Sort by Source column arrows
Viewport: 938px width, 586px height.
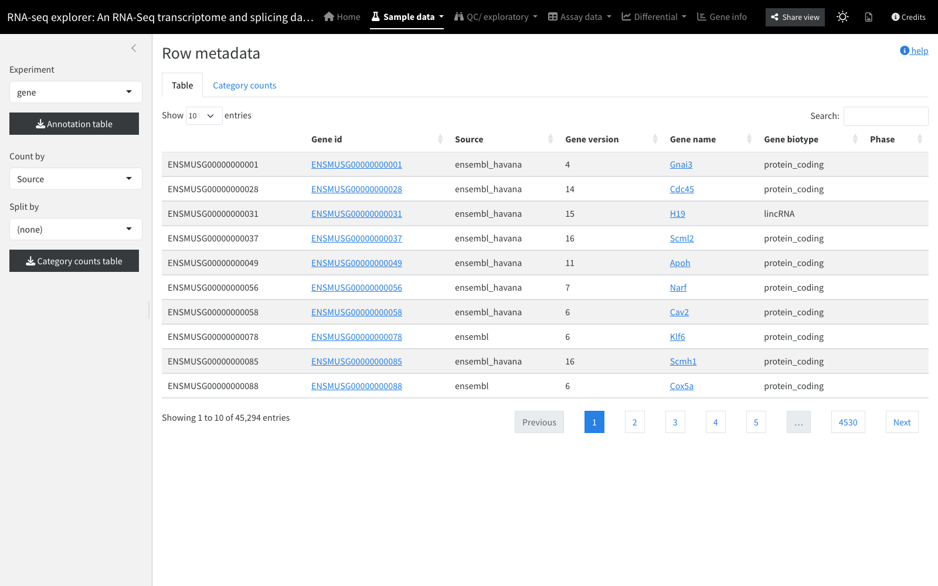tap(550, 139)
